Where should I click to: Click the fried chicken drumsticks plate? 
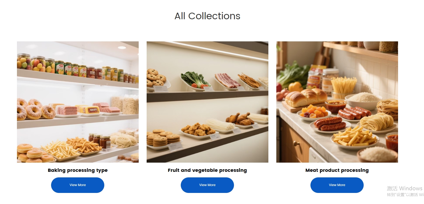(240, 119)
